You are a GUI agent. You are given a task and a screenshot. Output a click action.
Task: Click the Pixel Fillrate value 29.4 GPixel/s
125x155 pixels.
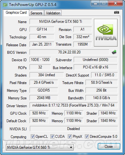(x=44, y=82)
